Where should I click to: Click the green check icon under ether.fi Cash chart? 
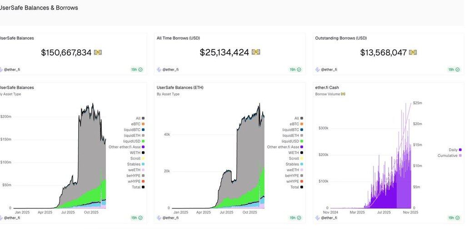(x=458, y=218)
